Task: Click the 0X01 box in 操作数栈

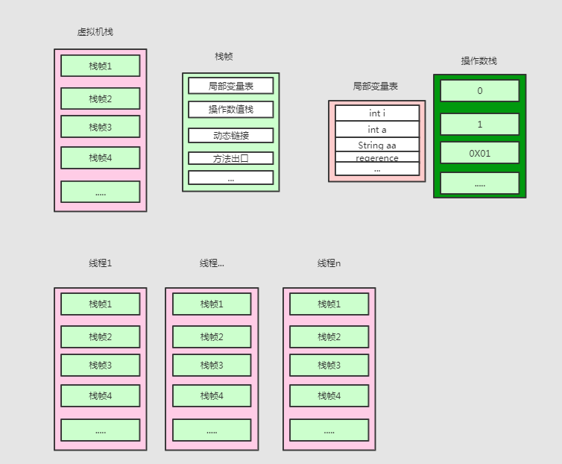Action: point(479,153)
